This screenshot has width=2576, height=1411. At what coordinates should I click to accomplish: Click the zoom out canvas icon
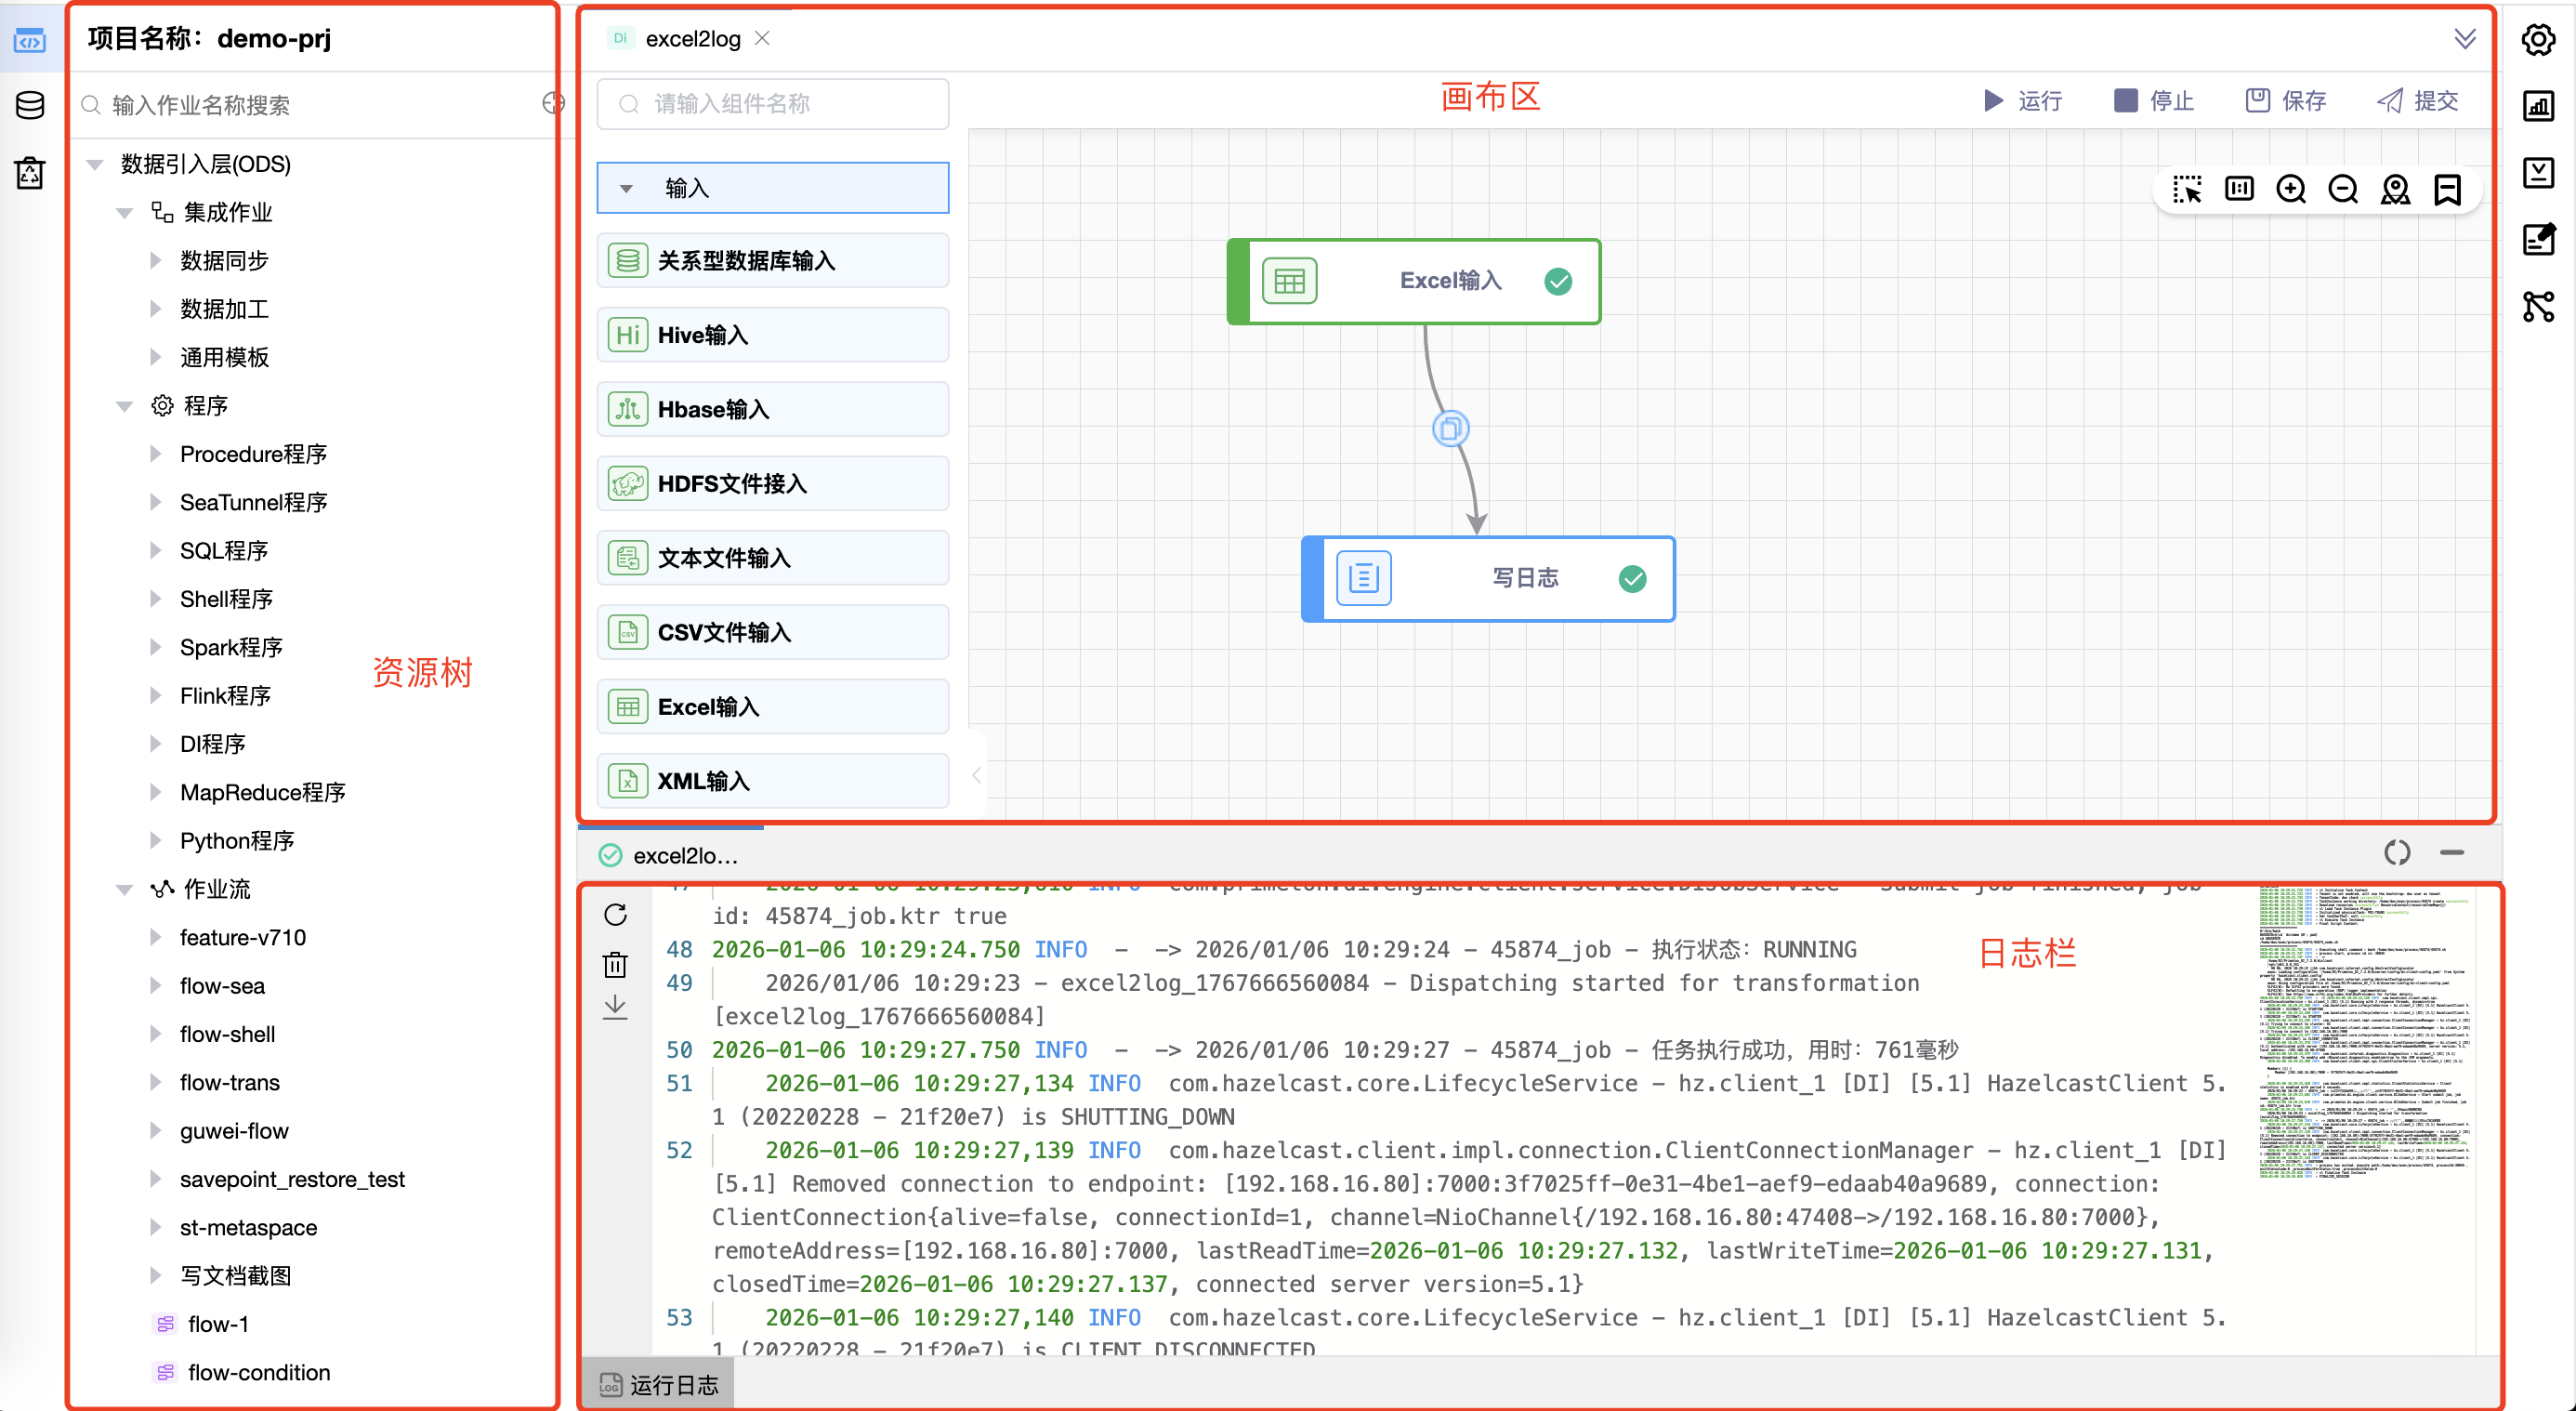click(2342, 189)
